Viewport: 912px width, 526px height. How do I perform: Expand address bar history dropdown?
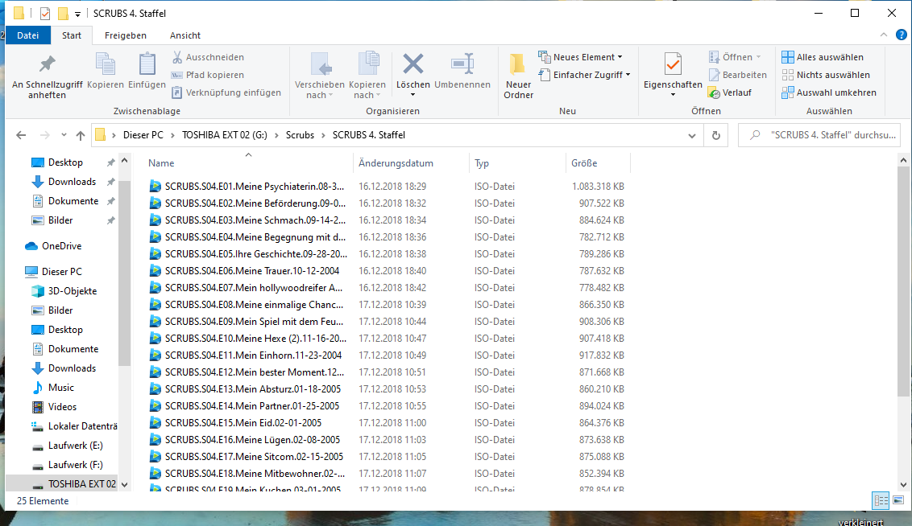tap(691, 135)
